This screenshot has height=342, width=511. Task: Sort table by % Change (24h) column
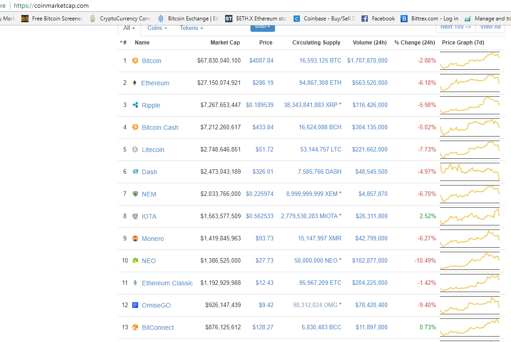tap(415, 43)
